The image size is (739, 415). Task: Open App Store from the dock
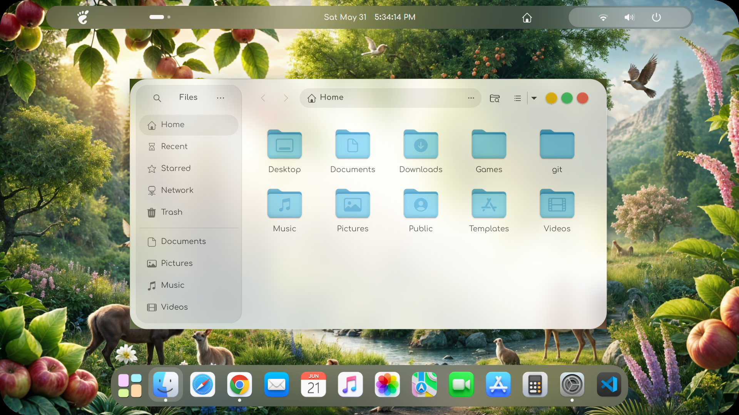498,385
